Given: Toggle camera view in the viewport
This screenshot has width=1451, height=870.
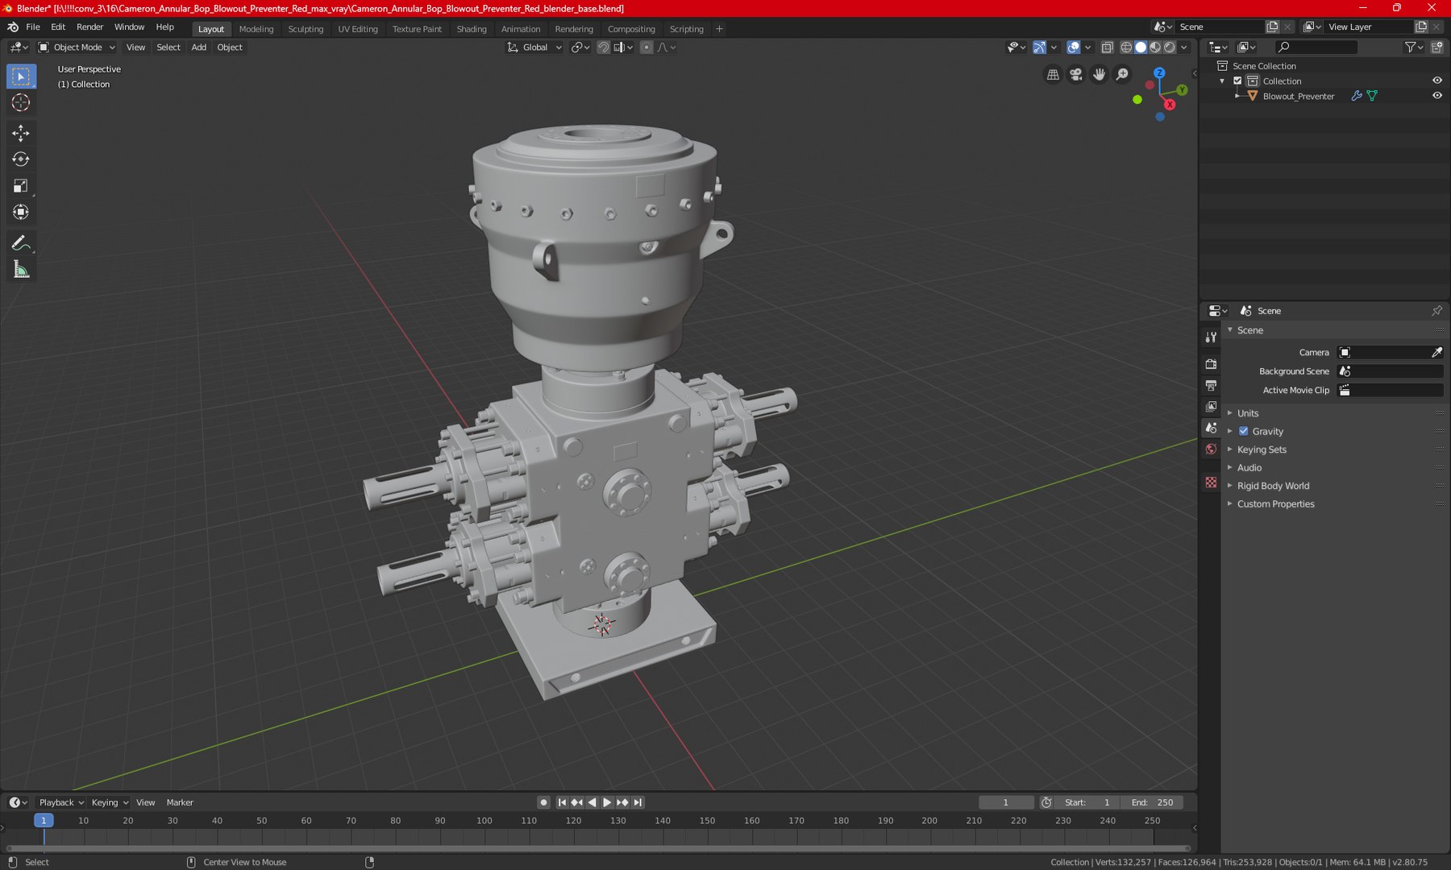Looking at the screenshot, I should click(1075, 75).
